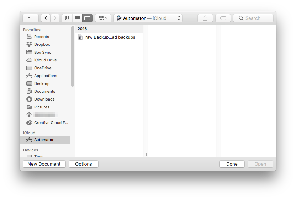Go forward with the right chevron
Screen dimensions: 296x199
55,18
